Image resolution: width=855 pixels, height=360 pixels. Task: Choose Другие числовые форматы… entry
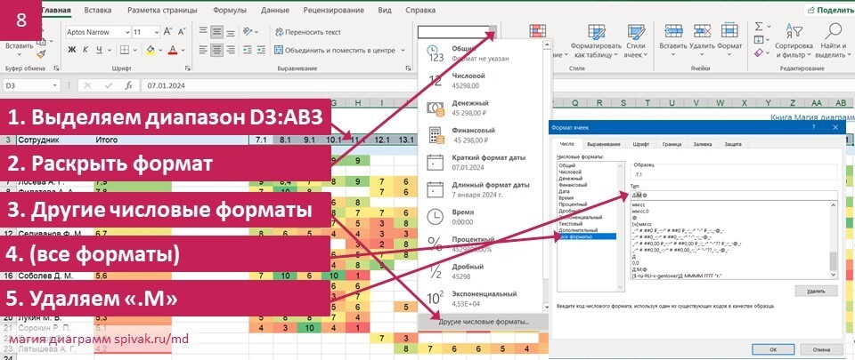click(484, 322)
